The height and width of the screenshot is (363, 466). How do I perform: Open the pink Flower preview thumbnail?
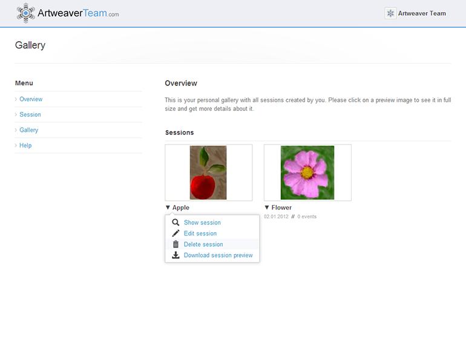pyautogui.click(x=307, y=172)
